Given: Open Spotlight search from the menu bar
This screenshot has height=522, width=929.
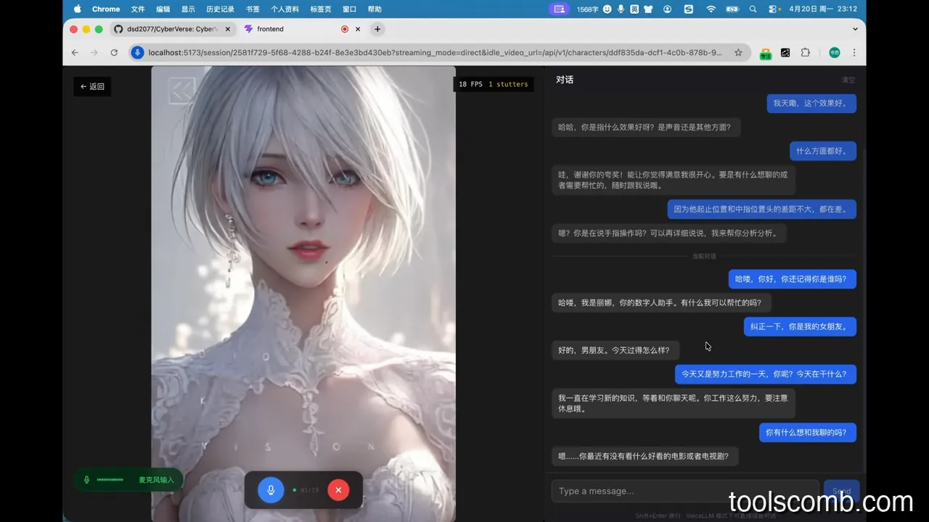Looking at the screenshot, I should pos(753,9).
